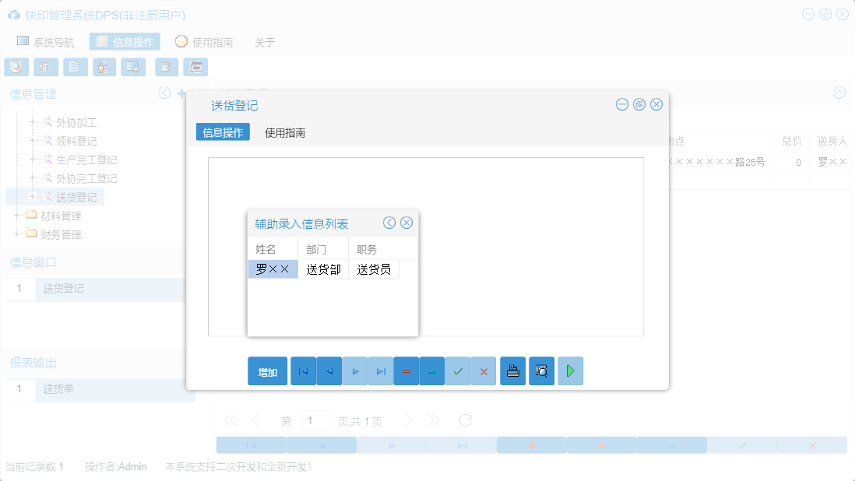Go to next record in 送货登记 dialog
This screenshot has height=481, width=855.
coord(355,371)
